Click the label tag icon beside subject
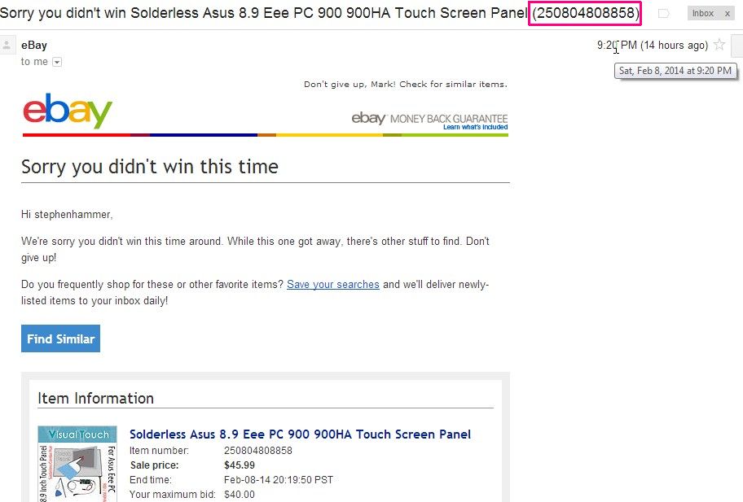743x502 pixels. click(x=663, y=14)
